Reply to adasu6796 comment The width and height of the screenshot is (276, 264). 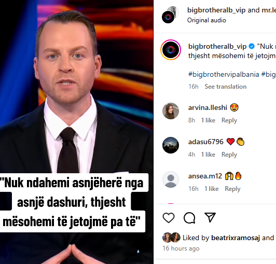229,155
